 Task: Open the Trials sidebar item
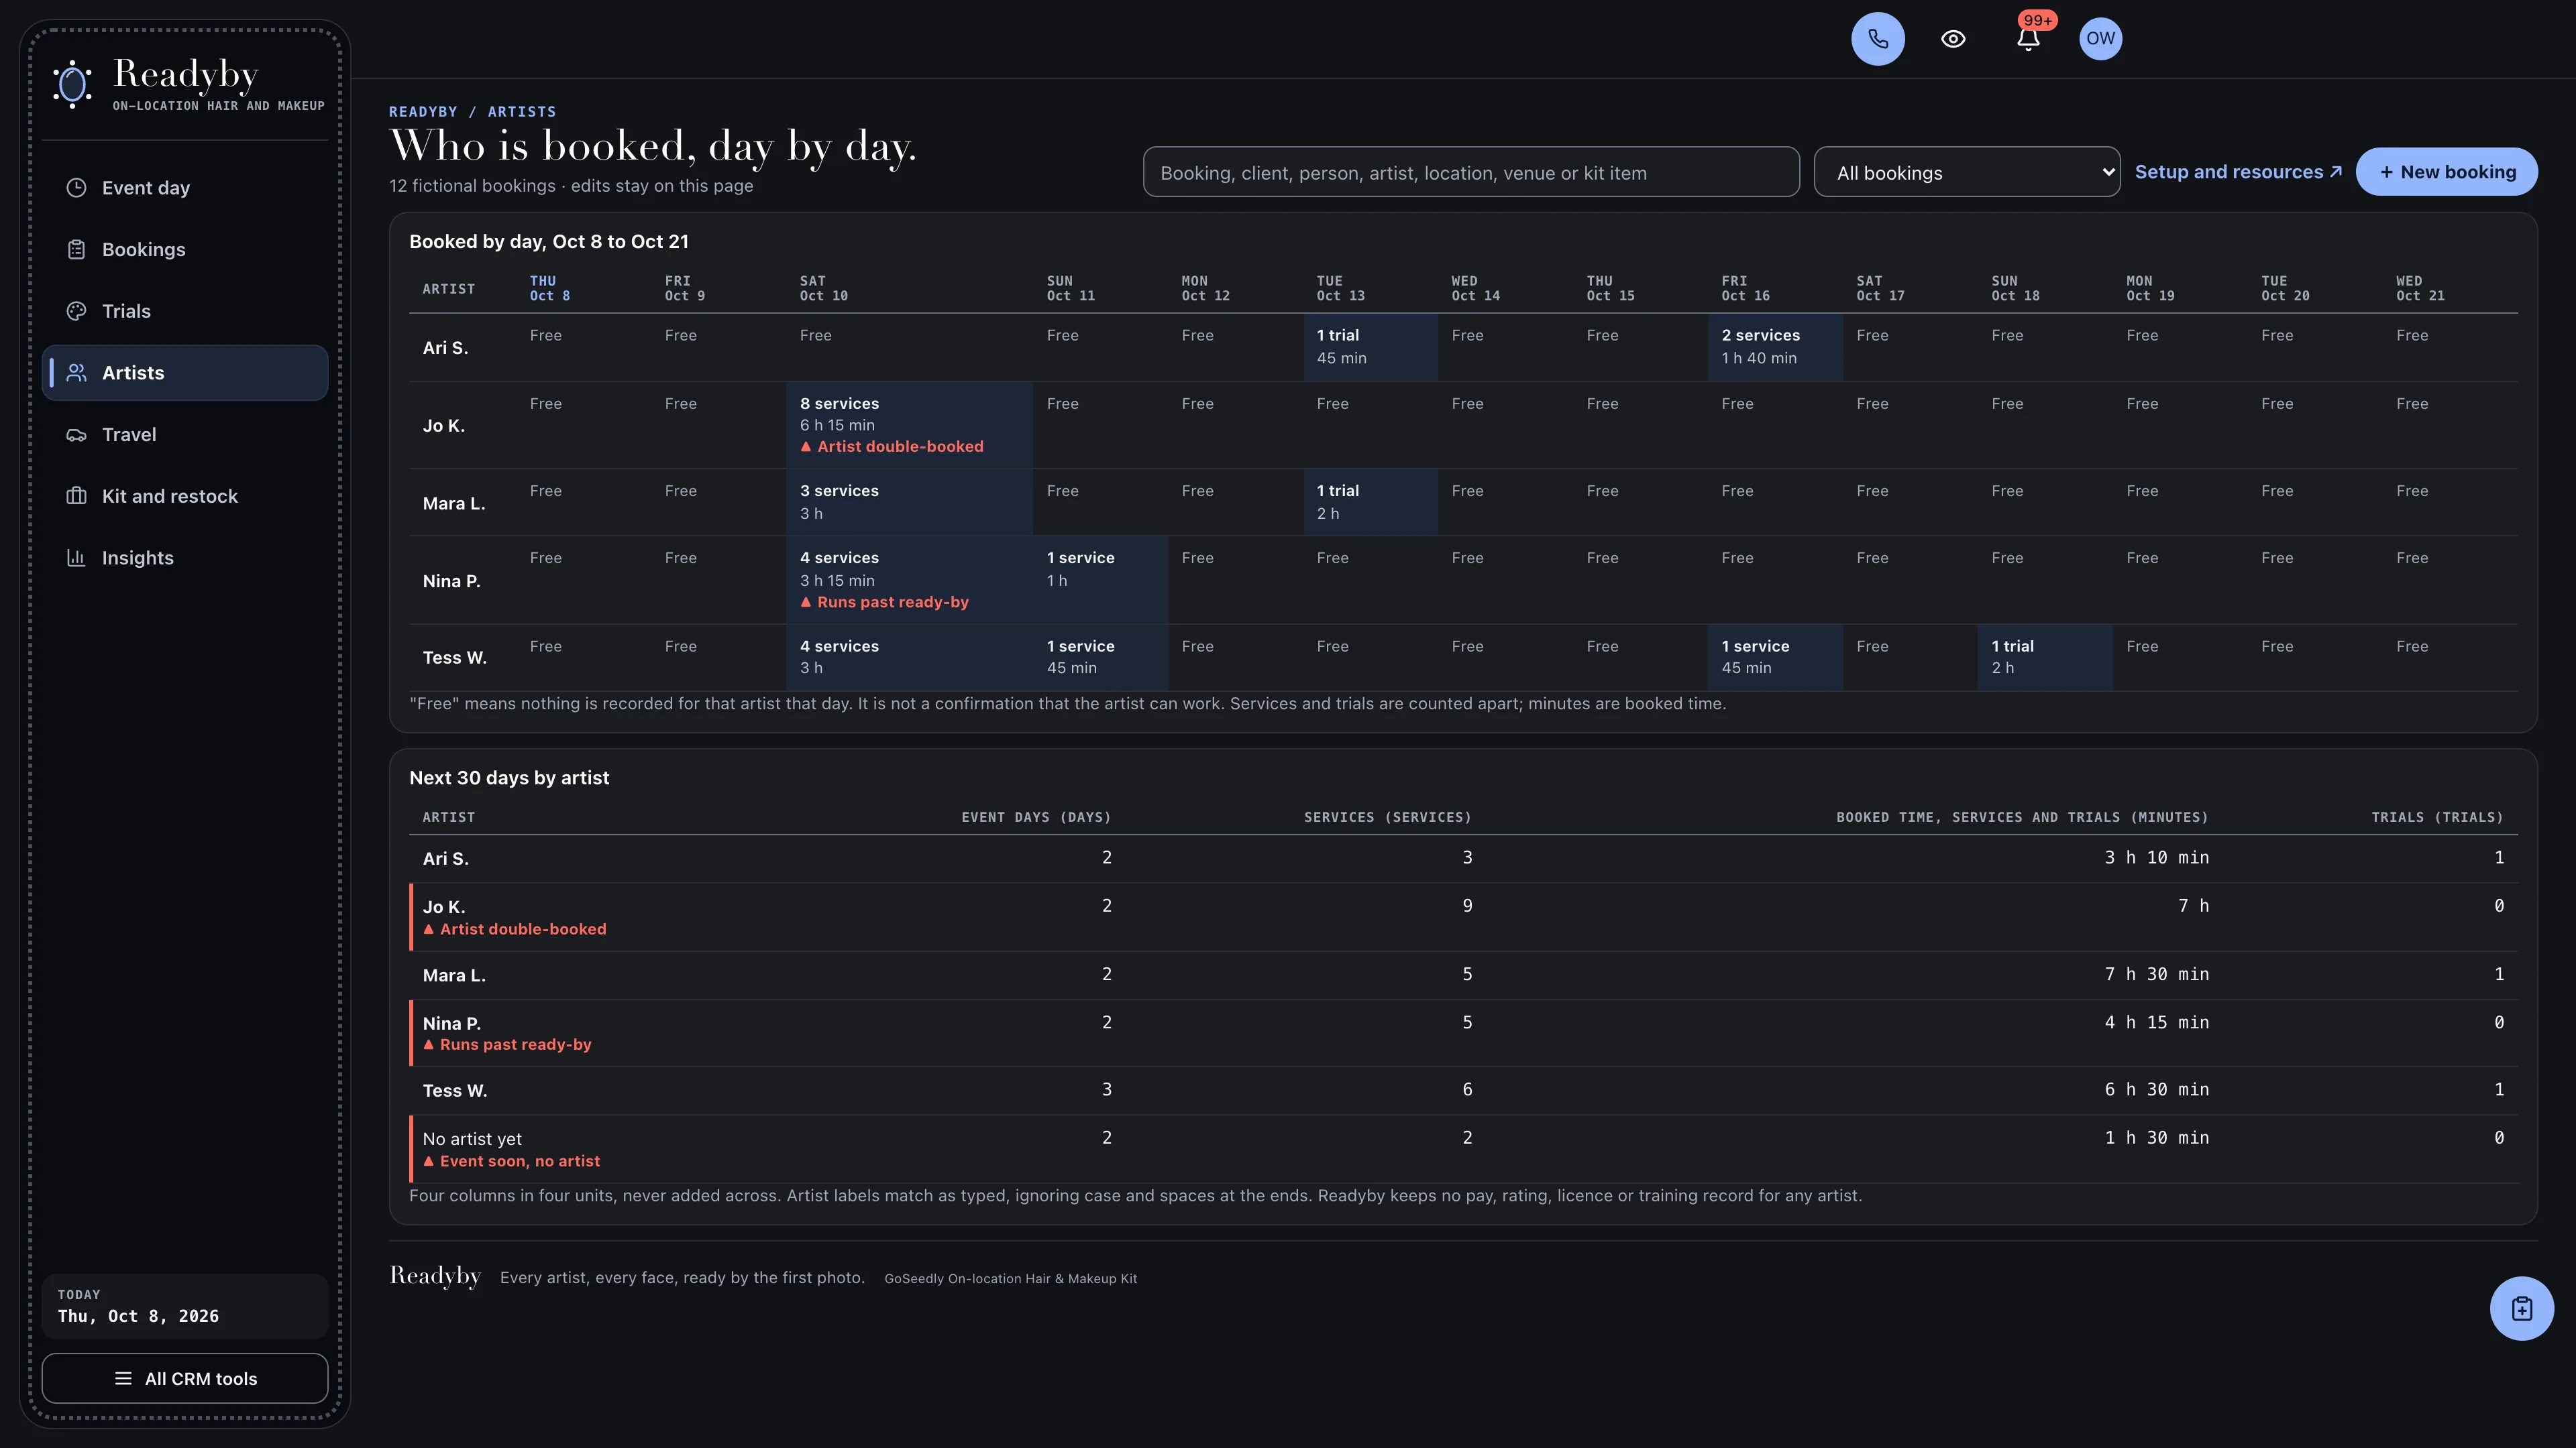[185, 311]
